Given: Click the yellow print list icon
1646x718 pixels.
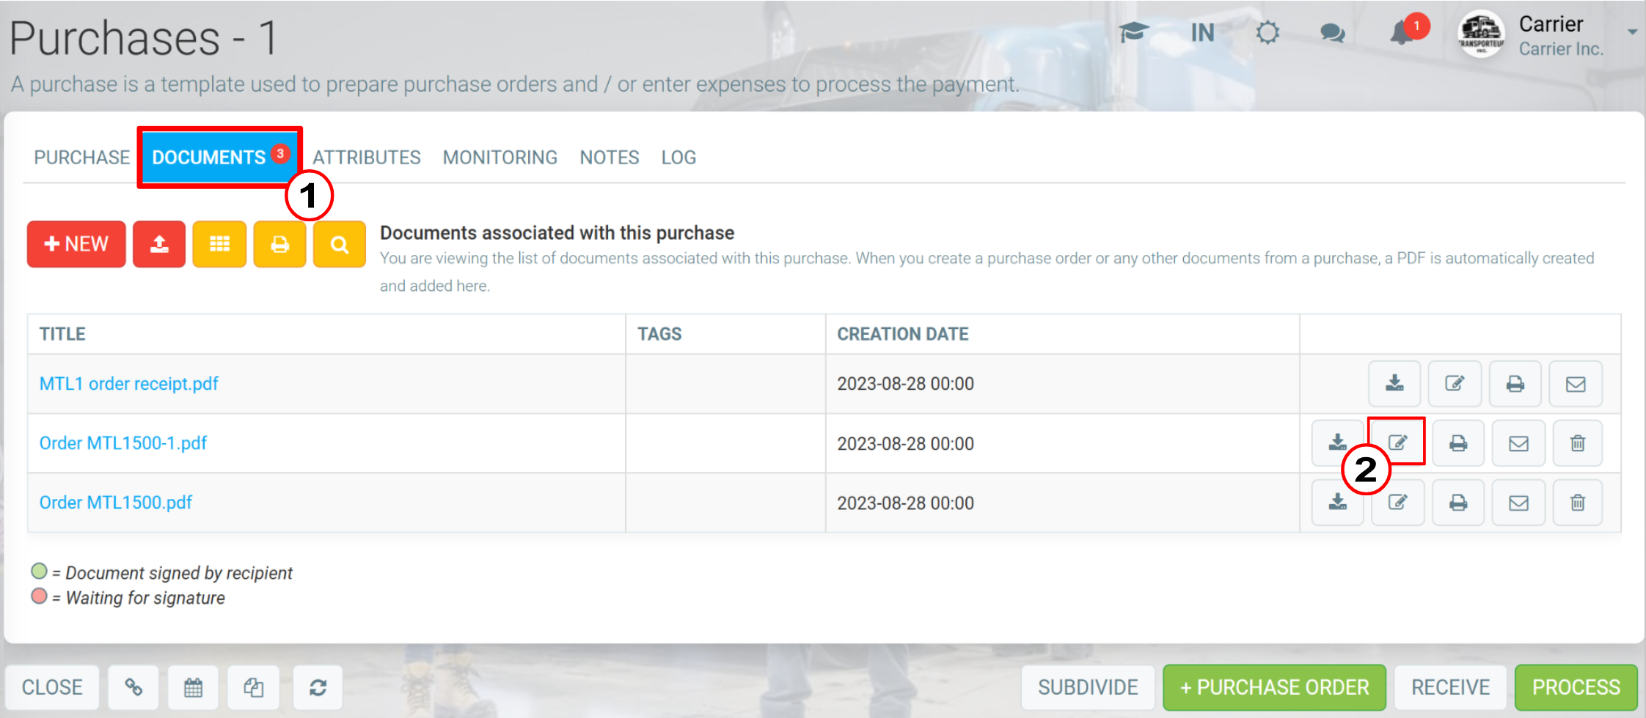Looking at the screenshot, I should 279,244.
